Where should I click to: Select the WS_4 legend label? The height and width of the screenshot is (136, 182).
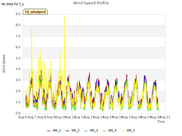[112, 130]
